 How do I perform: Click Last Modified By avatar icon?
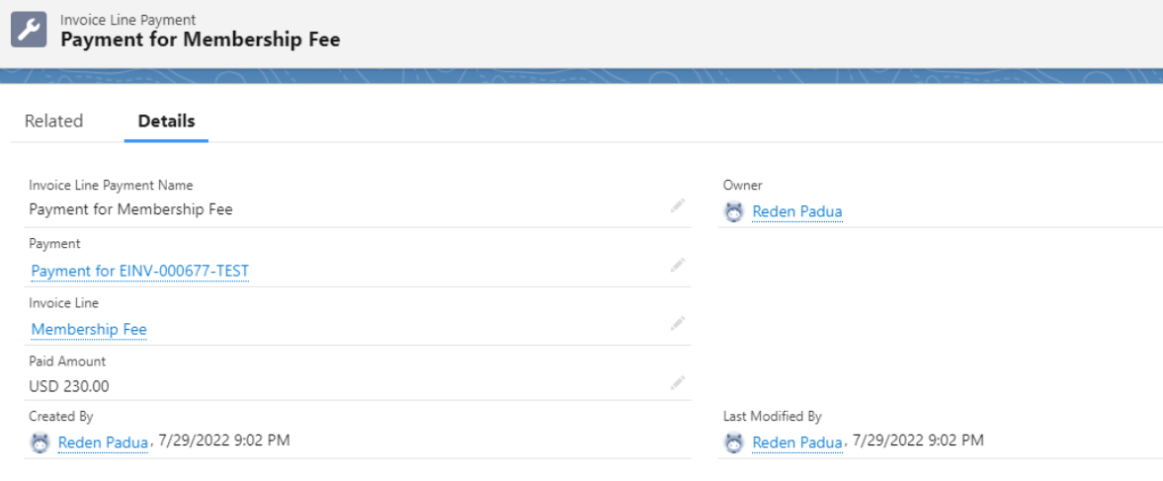733,442
